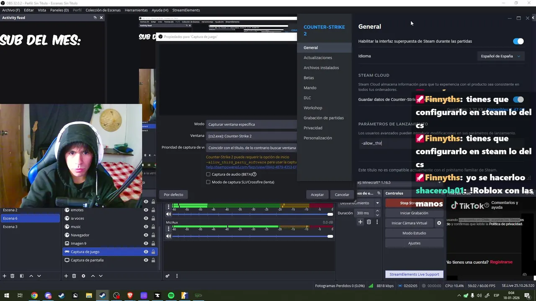Move scene up with arrow icon
The image size is (536, 301).
coord(31,276)
